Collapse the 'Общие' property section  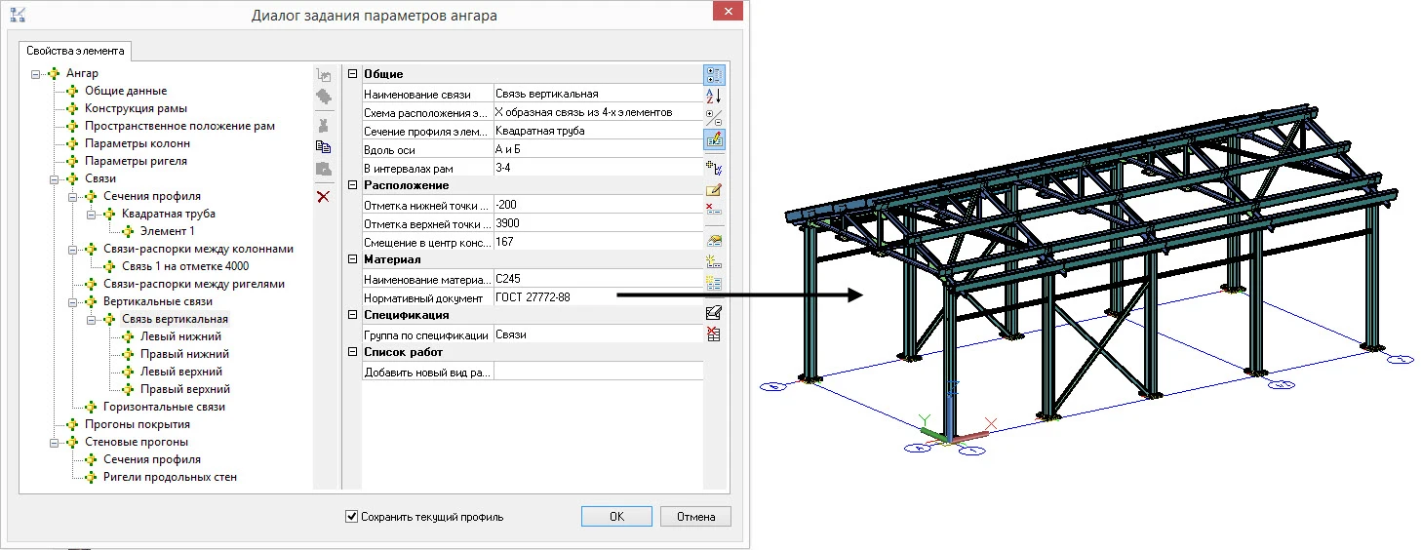[x=352, y=75]
